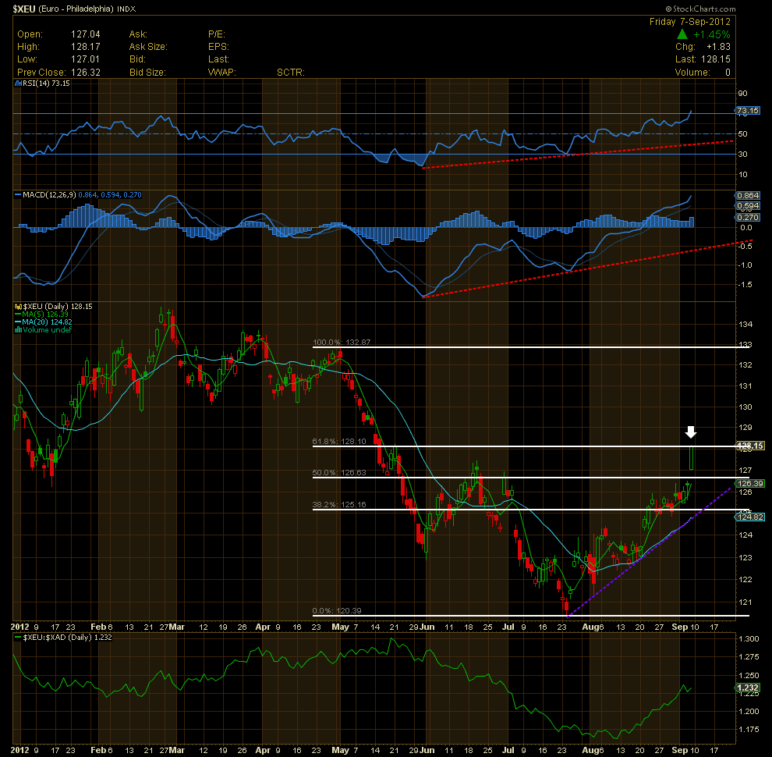This screenshot has width=772, height=757.
Task: Click the Prev Close value '126.32'
Action: tap(86, 73)
